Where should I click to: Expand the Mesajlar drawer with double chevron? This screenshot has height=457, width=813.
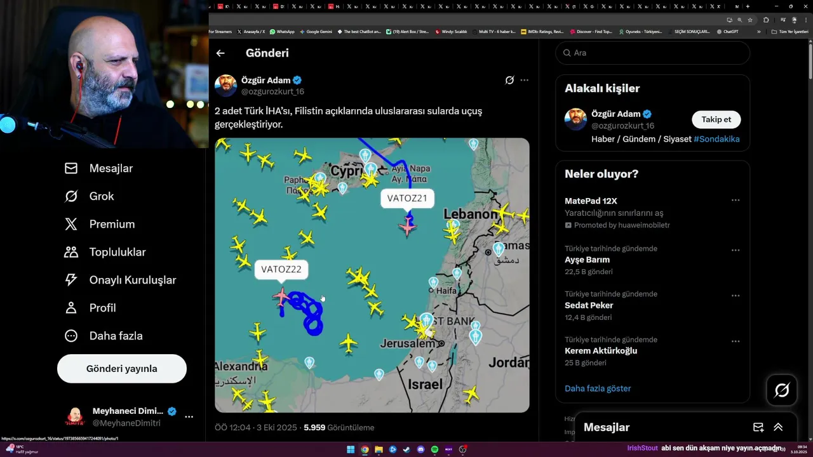(778, 427)
